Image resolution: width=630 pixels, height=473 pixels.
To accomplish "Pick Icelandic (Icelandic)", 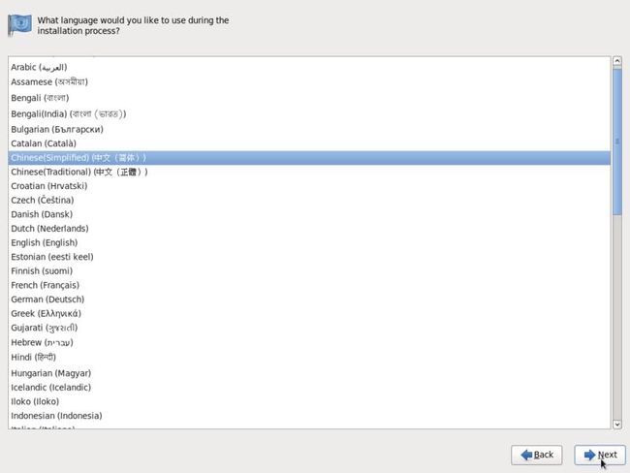I will tap(309, 388).
